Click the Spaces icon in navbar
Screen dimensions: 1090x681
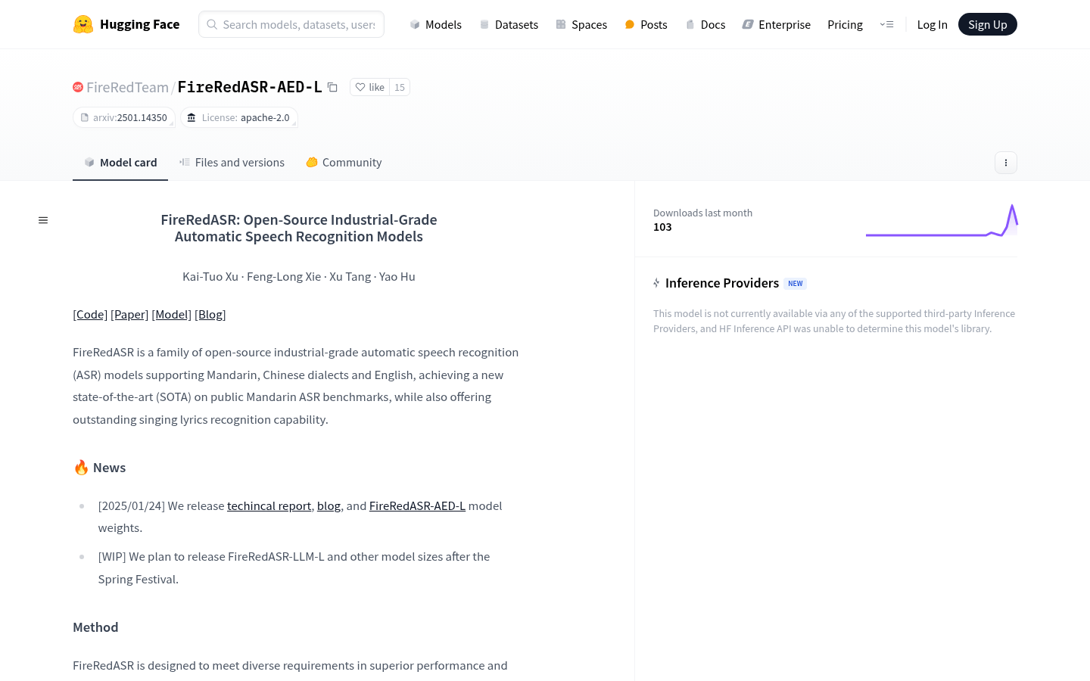click(561, 24)
